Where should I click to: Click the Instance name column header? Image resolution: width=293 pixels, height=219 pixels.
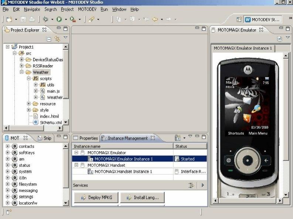123,146
